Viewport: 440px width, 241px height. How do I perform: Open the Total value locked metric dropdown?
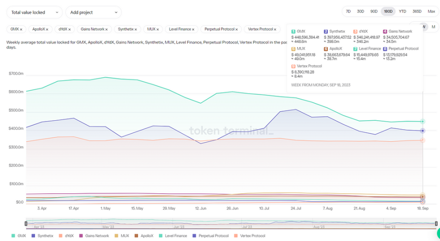(34, 12)
